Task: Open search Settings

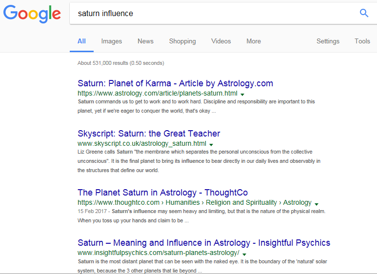Action: pyautogui.click(x=328, y=41)
